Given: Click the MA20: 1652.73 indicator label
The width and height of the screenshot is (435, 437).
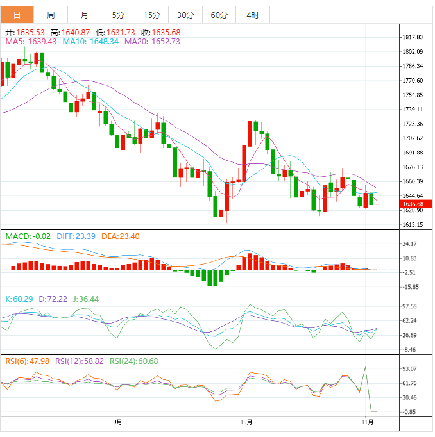Looking at the screenshot, I should pyautogui.click(x=152, y=42).
